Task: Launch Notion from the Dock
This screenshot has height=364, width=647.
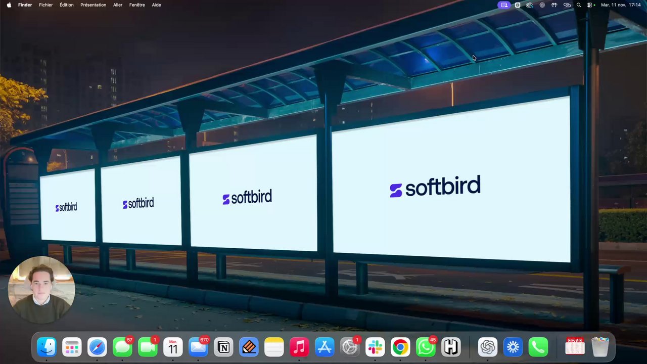Action: point(223,347)
